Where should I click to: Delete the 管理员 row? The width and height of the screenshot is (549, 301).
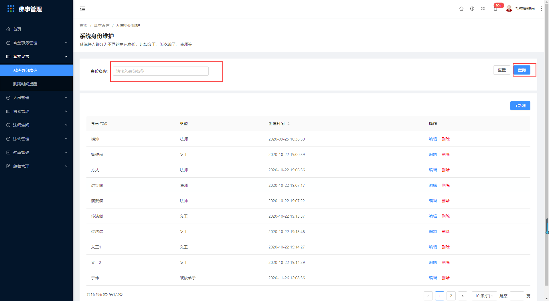click(446, 154)
